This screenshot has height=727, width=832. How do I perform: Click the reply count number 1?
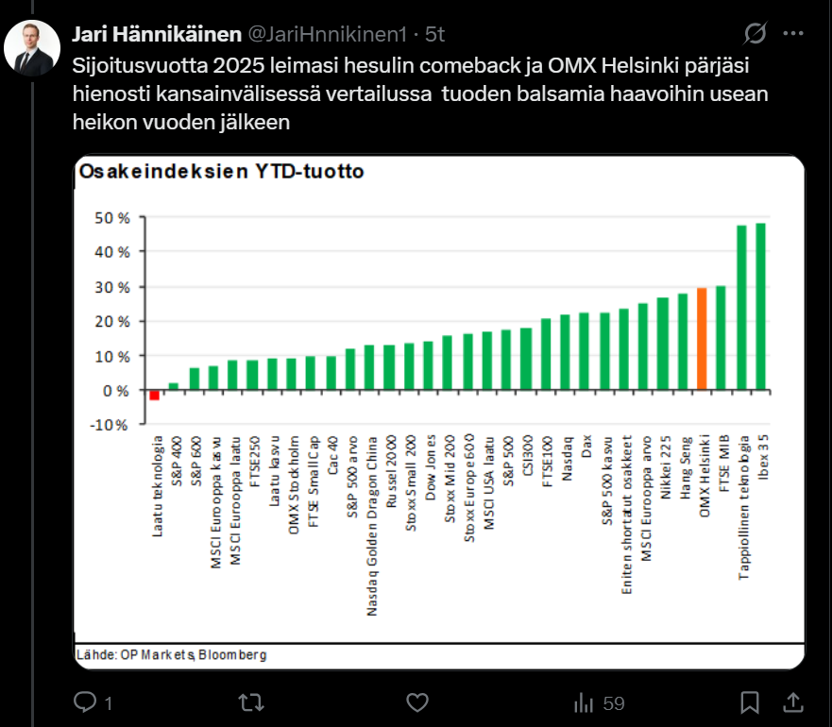point(109,702)
